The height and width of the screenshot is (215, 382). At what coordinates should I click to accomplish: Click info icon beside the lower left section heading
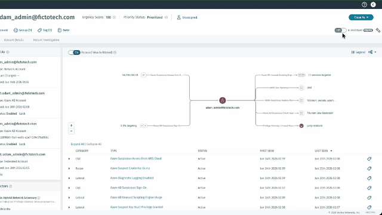(11, 186)
